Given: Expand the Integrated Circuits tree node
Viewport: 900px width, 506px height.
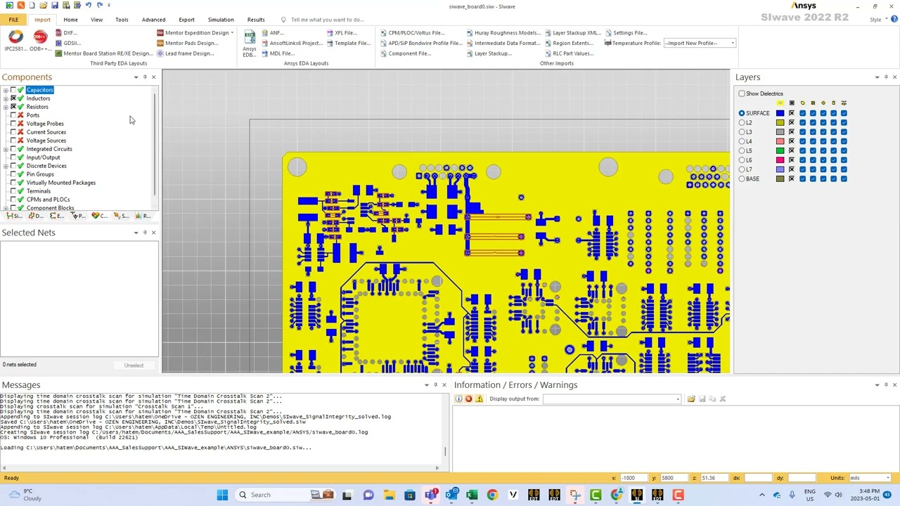Looking at the screenshot, I should tap(6, 149).
